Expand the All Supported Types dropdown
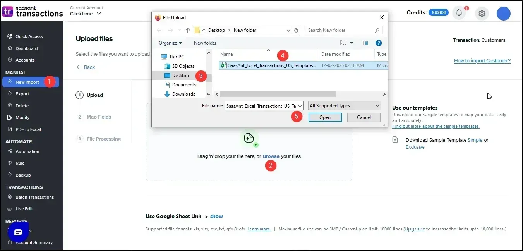The height and width of the screenshot is (251, 523). click(x=345, y=106)
